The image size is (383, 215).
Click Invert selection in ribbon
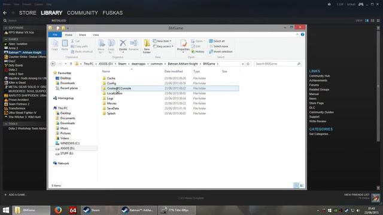coord(221,51)
